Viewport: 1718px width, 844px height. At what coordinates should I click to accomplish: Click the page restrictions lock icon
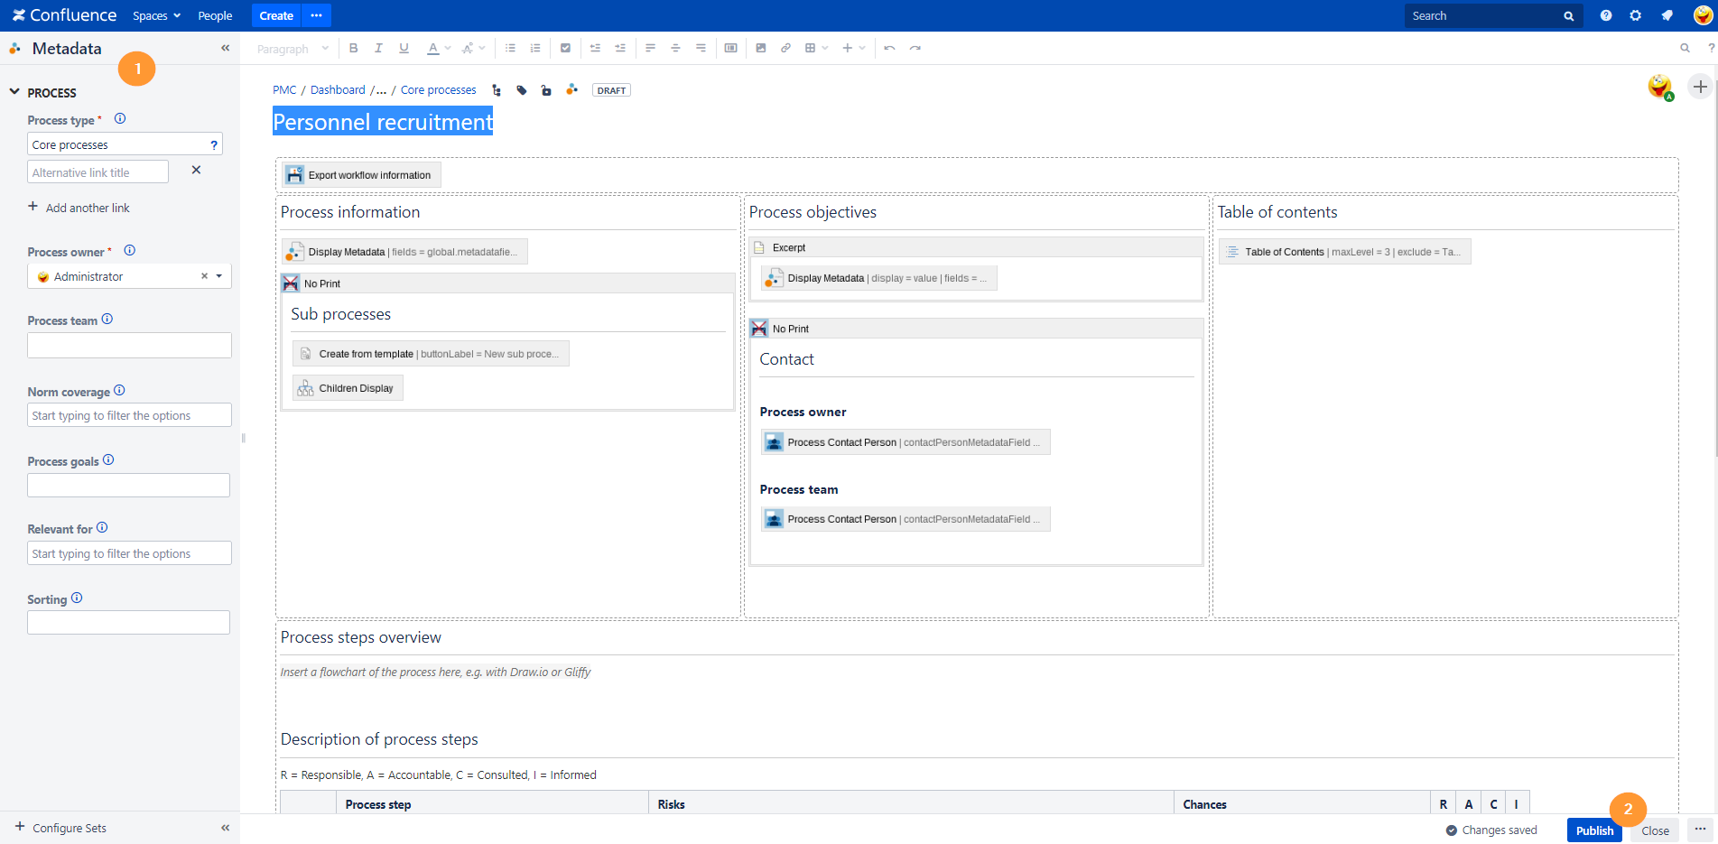[546, 90]
